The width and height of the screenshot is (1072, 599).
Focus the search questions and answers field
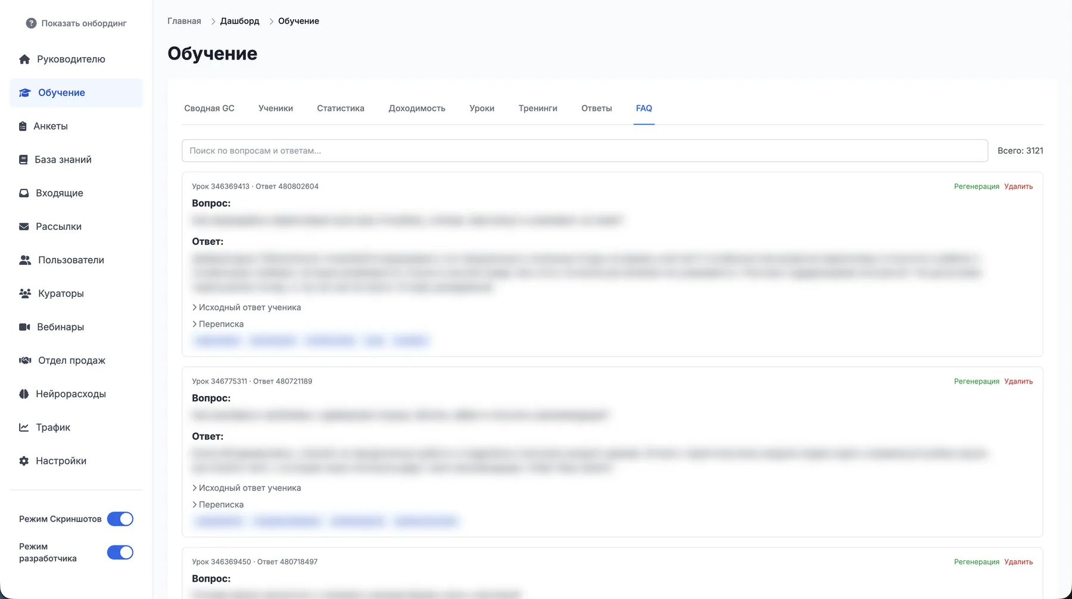pyautogui.click(x=585, y=151)
